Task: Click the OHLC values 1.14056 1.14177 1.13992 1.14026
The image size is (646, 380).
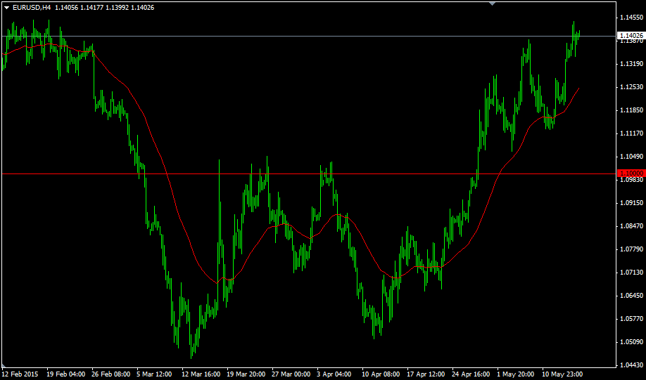Action: tap(105, 8)
